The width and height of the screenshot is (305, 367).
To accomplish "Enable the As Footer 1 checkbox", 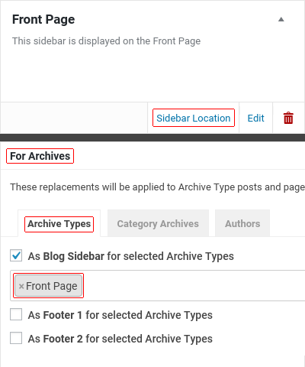I will 16,314.
